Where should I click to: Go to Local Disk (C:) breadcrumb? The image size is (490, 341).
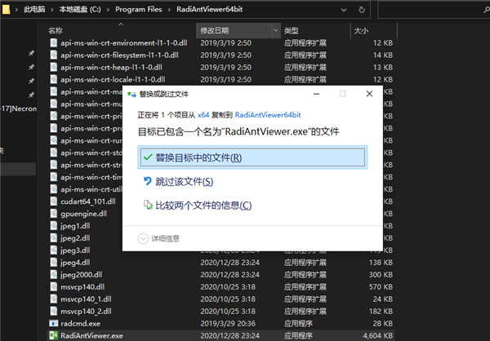tap(80, 9)
